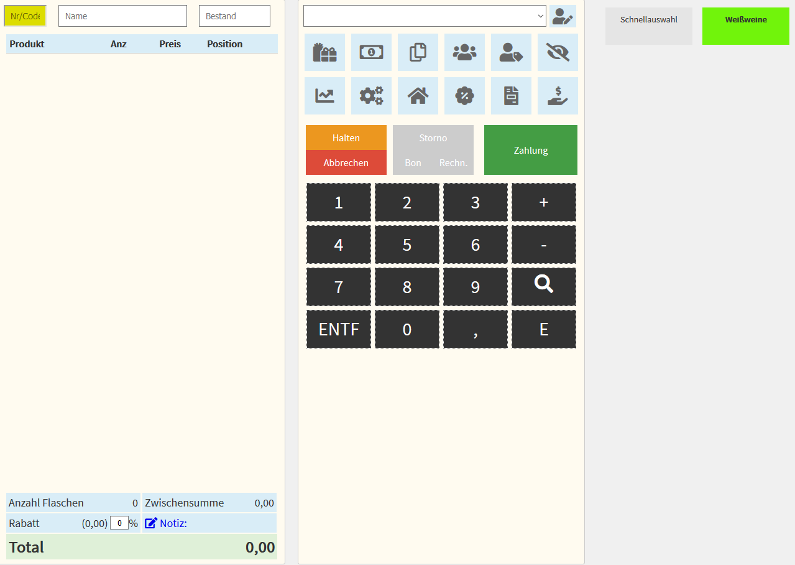
Task: Select the Schnellauswahl tab
Action: pos(648,26)
